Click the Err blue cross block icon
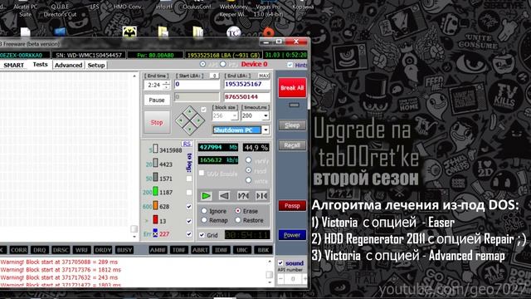The image size is (531, 299). (x=155, y=233)
